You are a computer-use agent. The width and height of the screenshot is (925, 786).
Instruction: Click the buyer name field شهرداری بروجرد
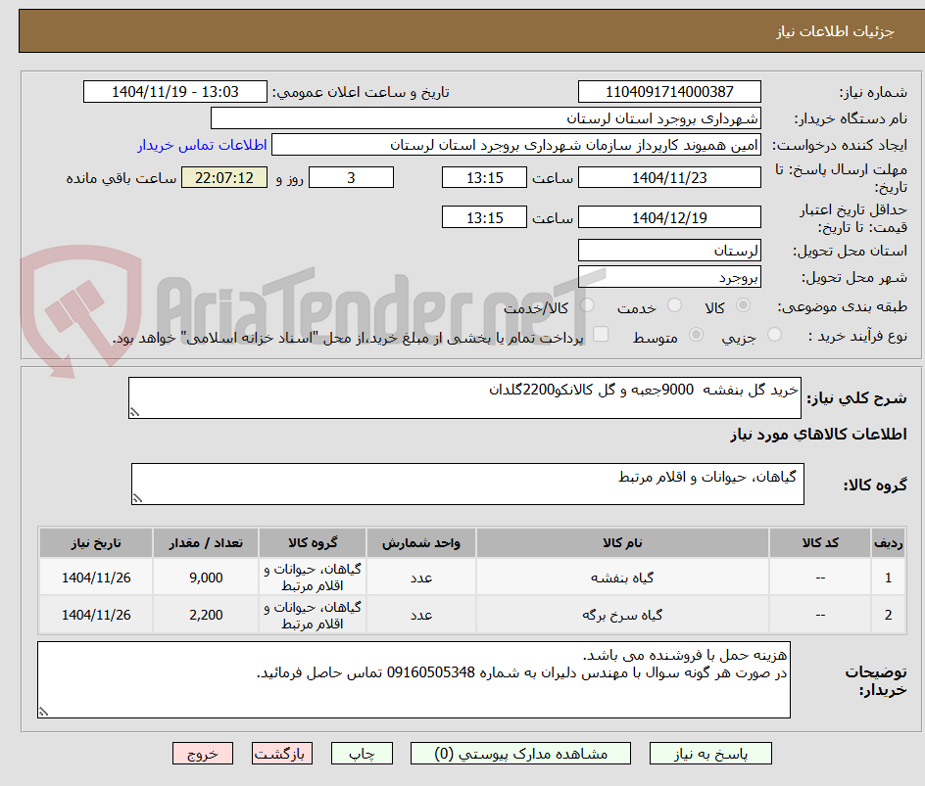[485, 118]
